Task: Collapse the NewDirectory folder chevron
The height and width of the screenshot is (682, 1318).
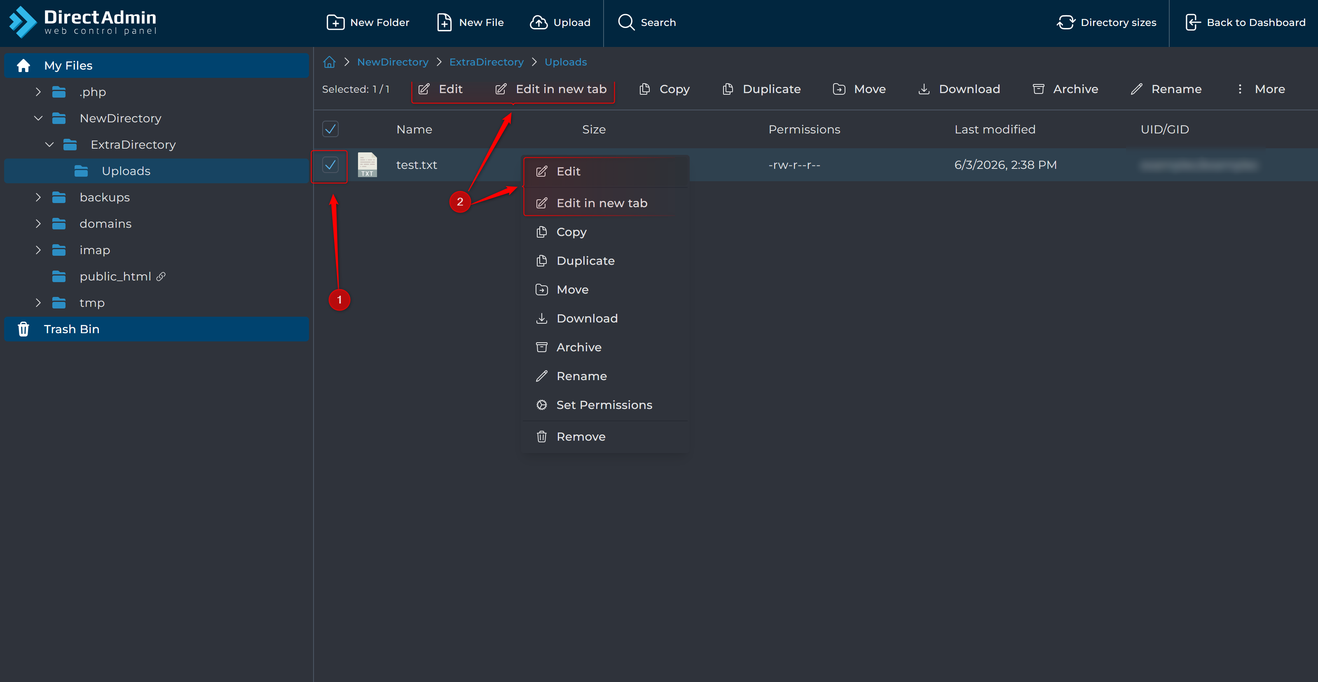Action: pyautogui.click(x=38, y=118)
